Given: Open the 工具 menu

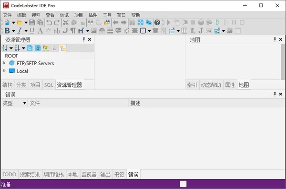Looking at the screenshot, I should click(x=107, y=15).
